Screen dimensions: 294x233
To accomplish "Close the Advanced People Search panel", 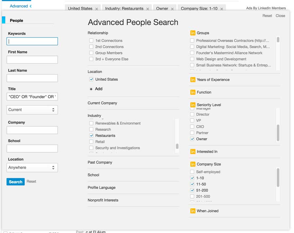I will coord(280,16).
